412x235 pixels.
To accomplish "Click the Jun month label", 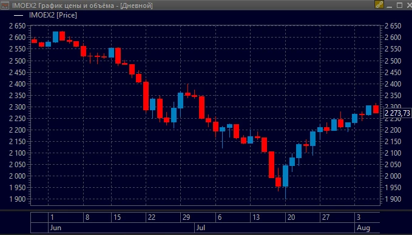I will pos(55,228).
